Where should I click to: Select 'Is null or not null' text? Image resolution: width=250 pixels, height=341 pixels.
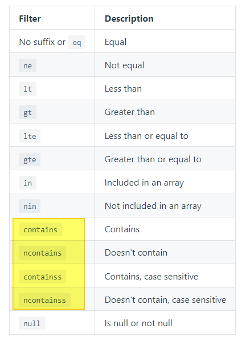[138, 323]
